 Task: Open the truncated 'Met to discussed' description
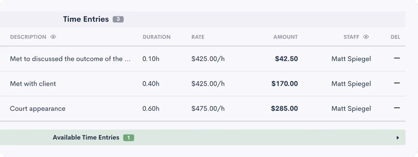[70, 59]
